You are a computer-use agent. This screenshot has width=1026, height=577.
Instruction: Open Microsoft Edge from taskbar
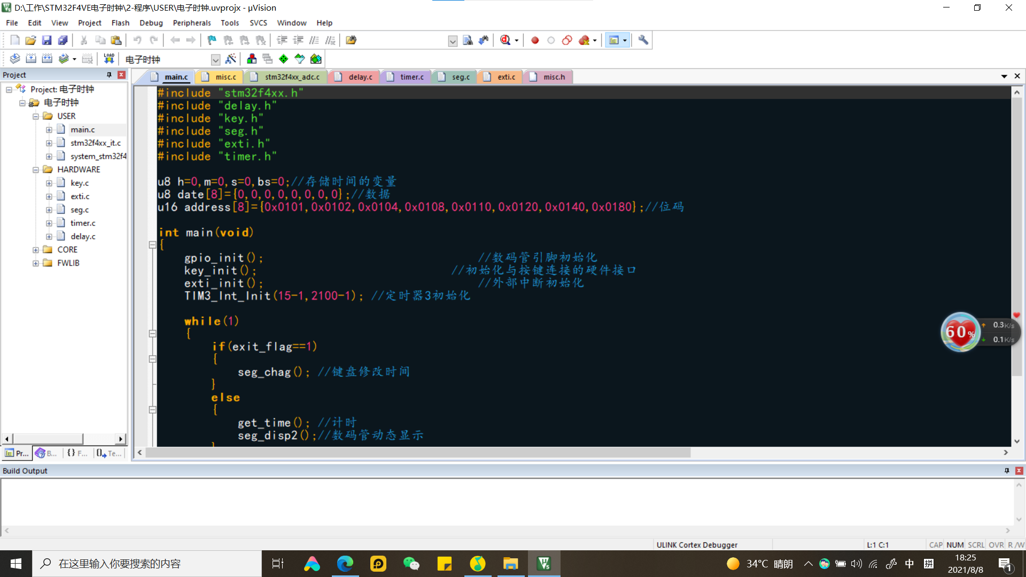[x=345, y=564]
